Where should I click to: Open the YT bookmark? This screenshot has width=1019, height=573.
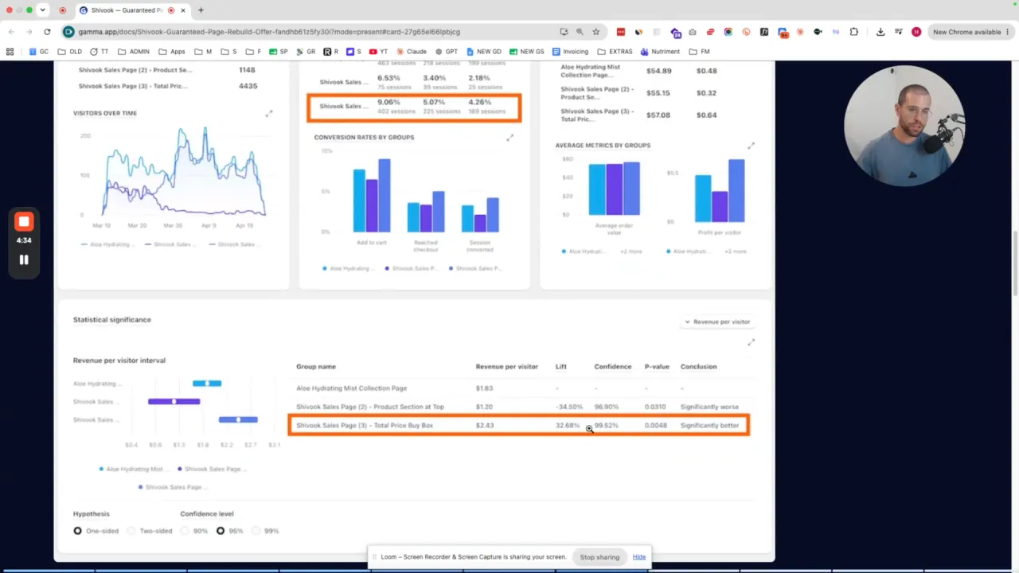tap(377, 52)
